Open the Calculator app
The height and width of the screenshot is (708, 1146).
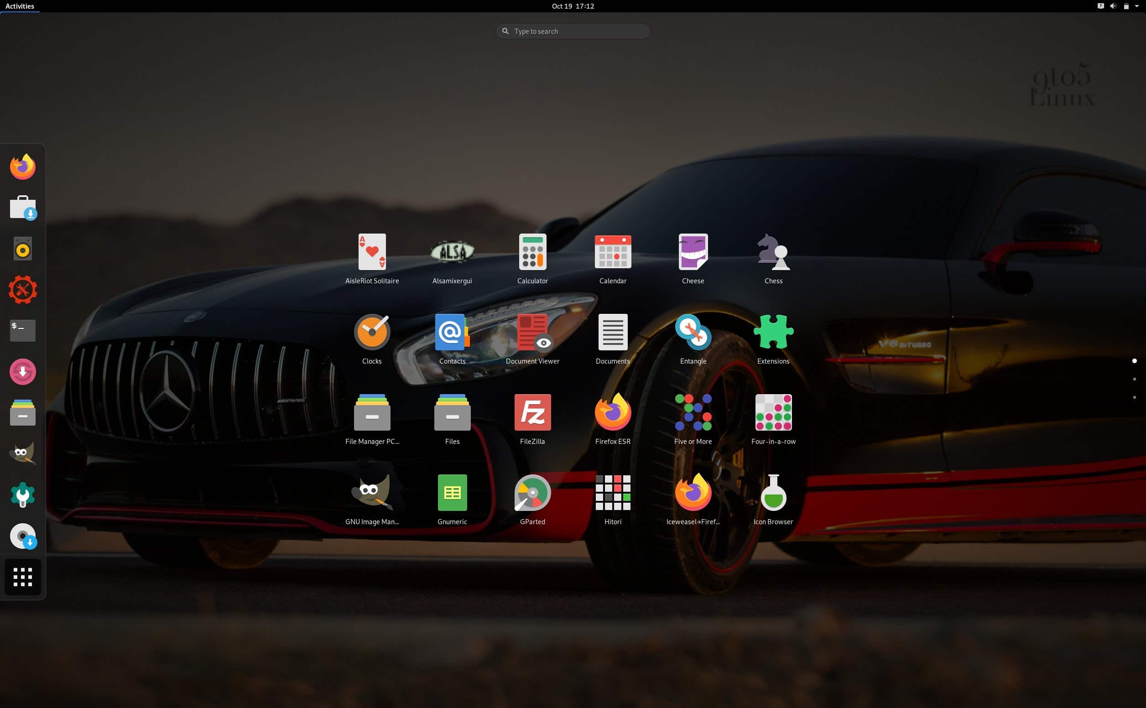(x=533, y=259)
